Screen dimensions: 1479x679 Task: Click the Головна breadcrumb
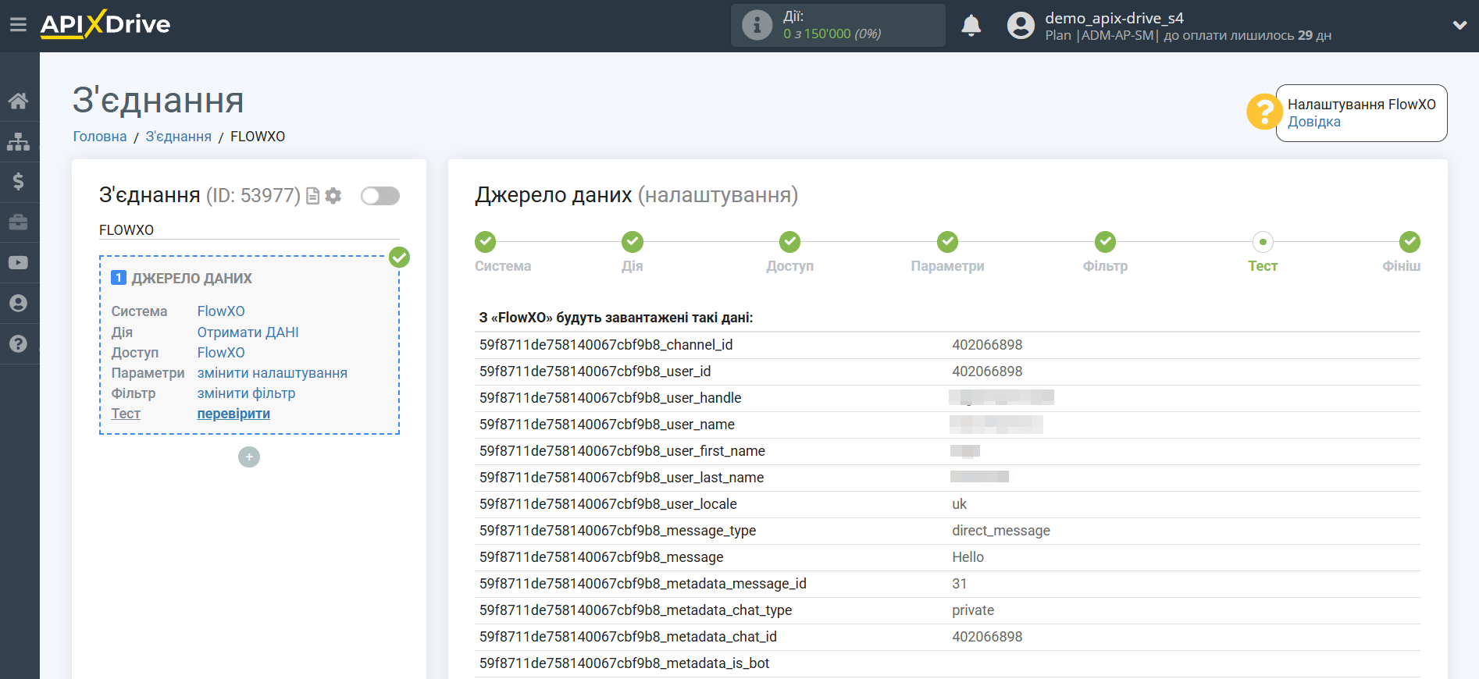click(x=100, y=137)
